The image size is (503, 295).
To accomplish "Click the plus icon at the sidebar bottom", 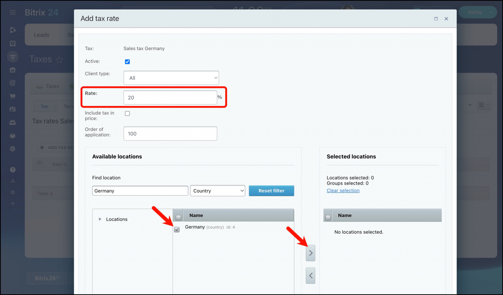I will pyautogui.click(x=13, y=204).
